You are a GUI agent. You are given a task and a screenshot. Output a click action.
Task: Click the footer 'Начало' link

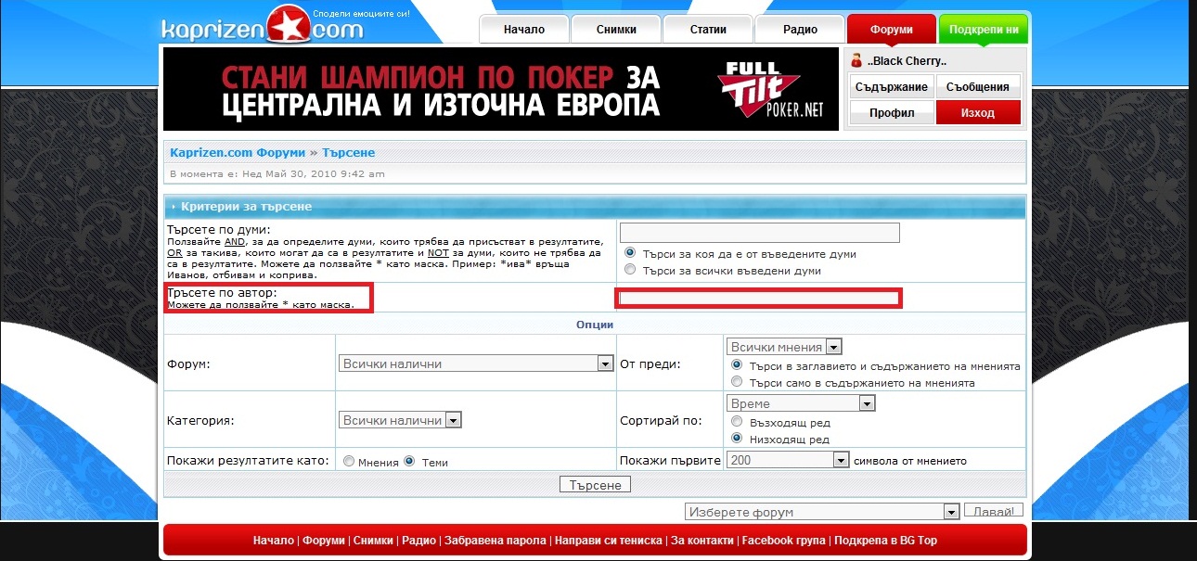pyautogui.click(x=273, y=540)
